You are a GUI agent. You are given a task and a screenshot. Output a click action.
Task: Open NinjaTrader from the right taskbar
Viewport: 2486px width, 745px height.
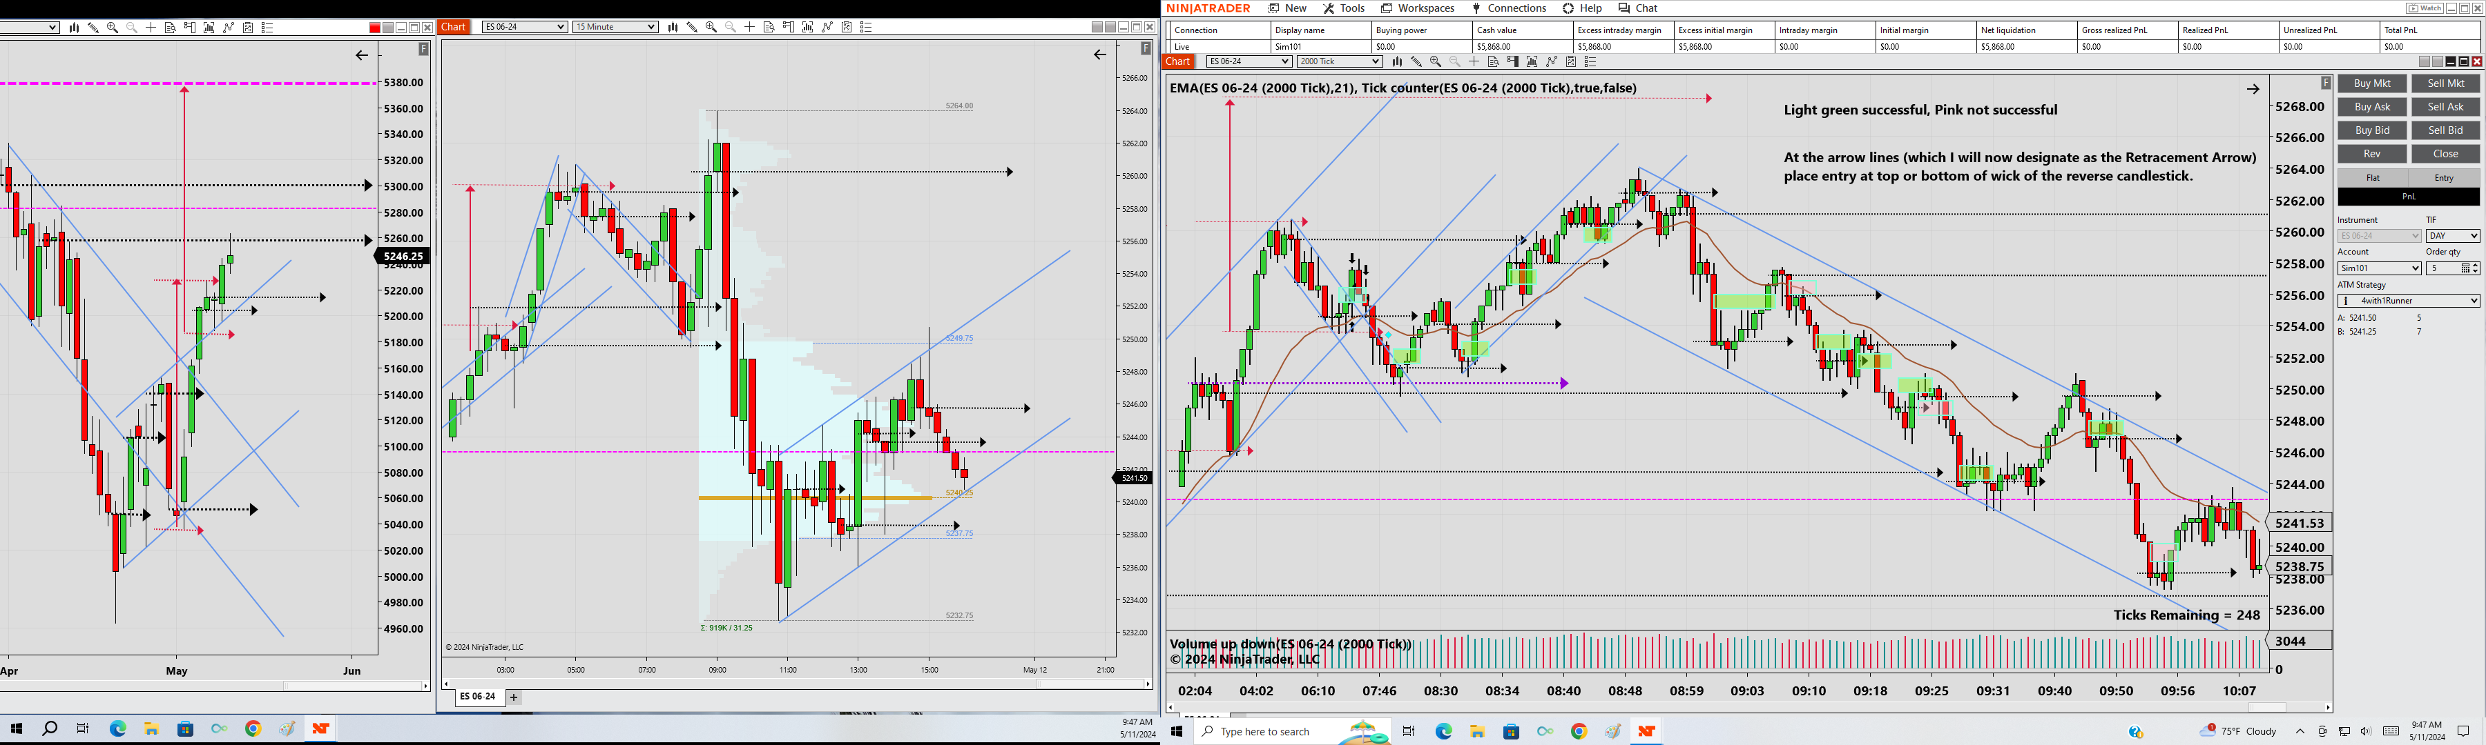[1646, 731]
